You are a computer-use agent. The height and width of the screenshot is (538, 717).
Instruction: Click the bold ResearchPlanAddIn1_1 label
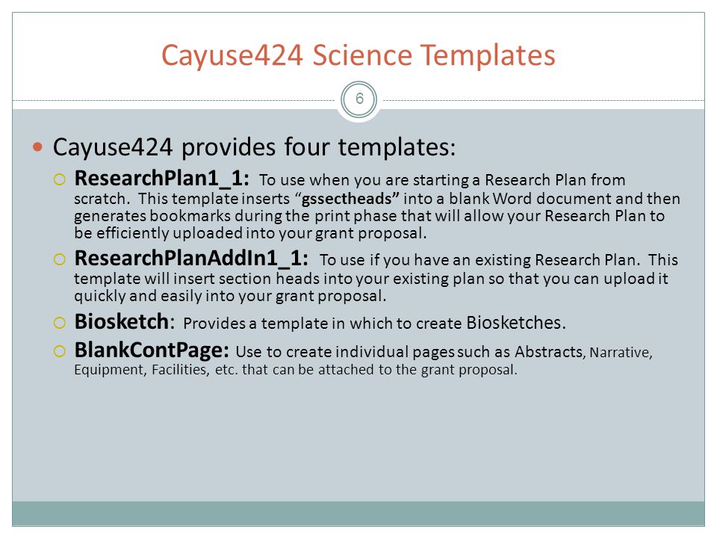(191, 259)
